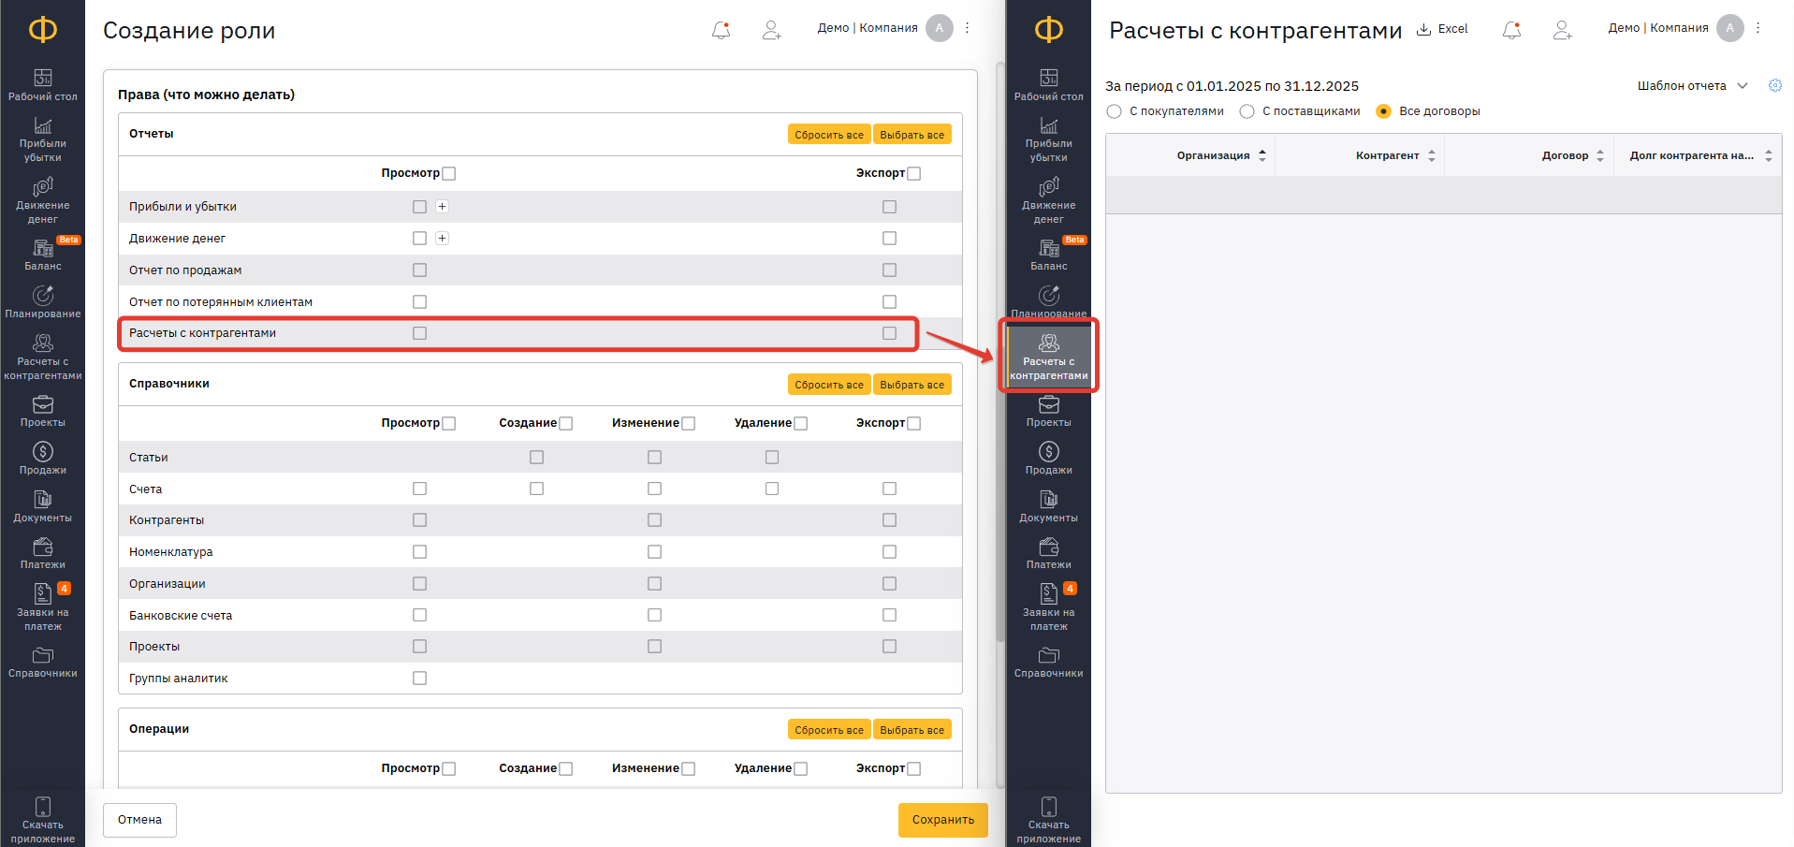1794x847 pixels.
Task: Click the Сохранить button
Action: point(942,820)
